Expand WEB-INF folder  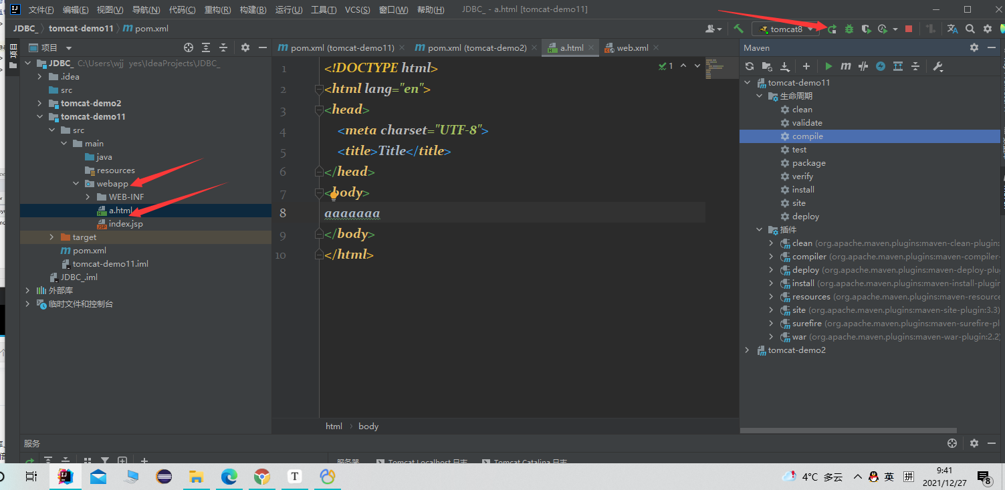[x=88, y=197]
